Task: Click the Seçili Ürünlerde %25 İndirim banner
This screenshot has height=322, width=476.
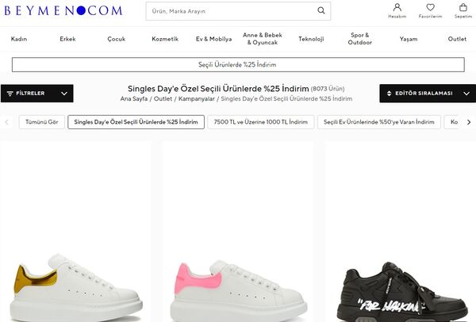Action: (x=238, y=64)
